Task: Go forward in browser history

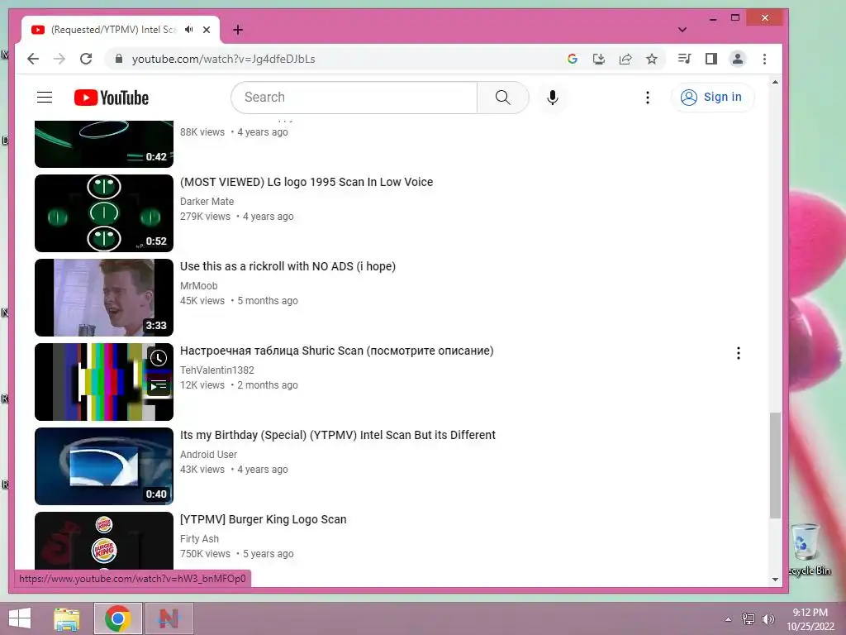Action: pyautogui.click(x=59, y=59)
